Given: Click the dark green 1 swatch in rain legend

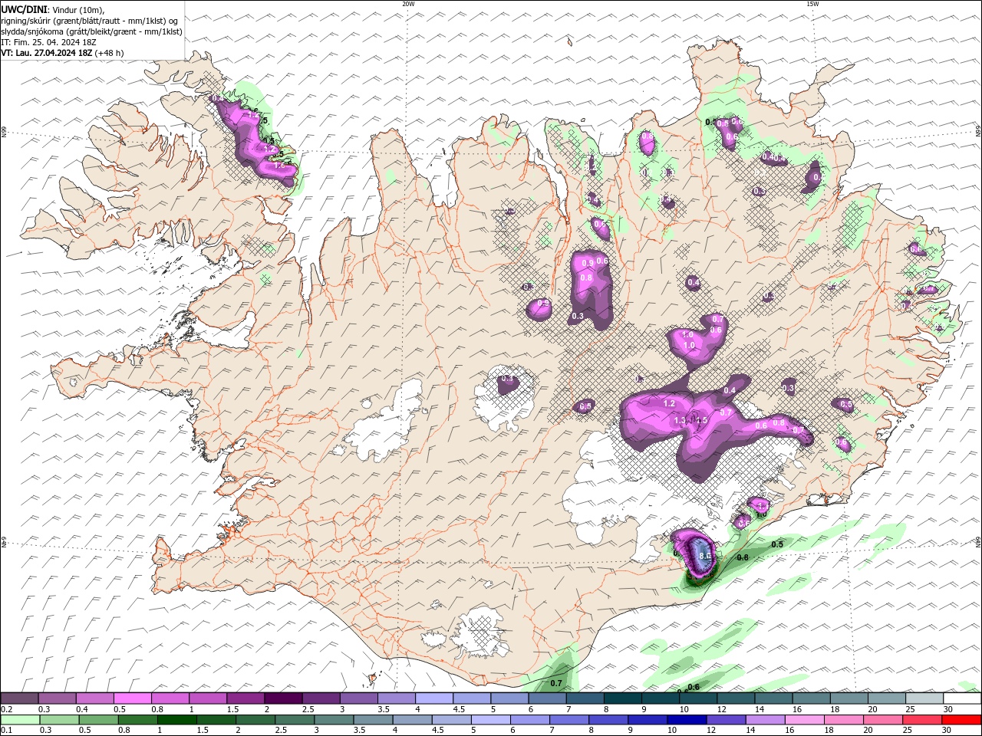Looking at the screenshot, I should click(x=176, y=720).
